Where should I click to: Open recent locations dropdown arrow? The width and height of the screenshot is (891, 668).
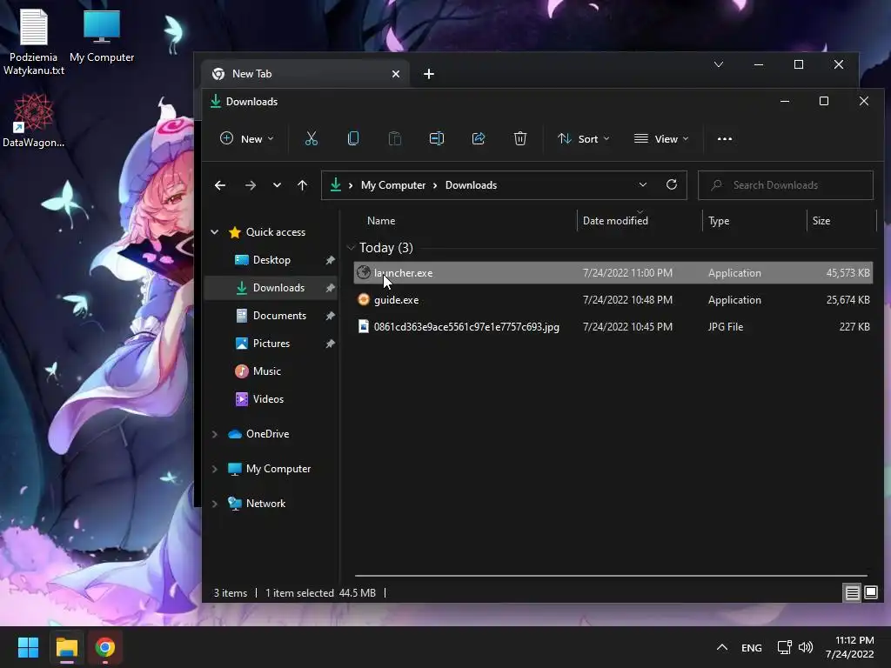point(277,185)
